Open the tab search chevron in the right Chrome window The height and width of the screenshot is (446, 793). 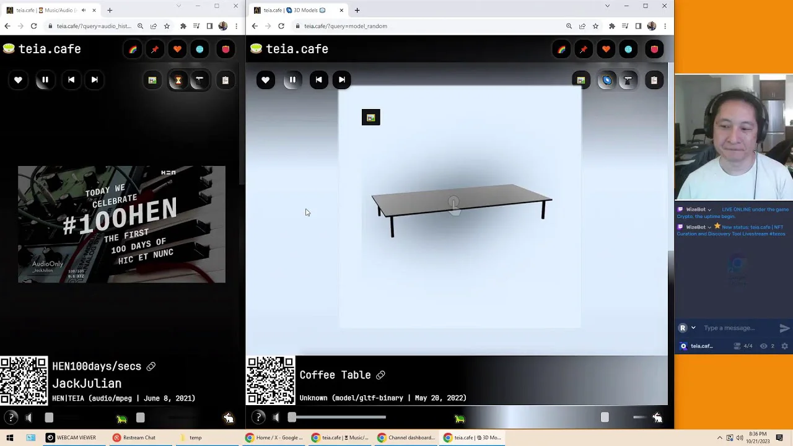(x=607, y=6)
